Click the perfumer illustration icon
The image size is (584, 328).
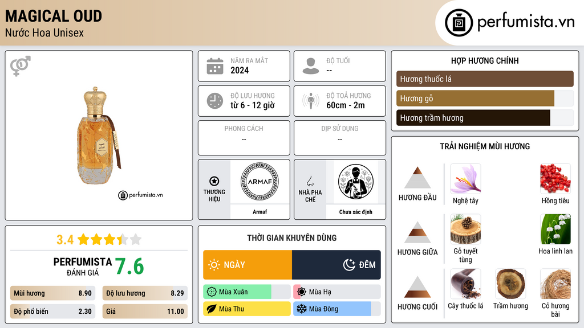pyautogui.click(x=356, y=182)
